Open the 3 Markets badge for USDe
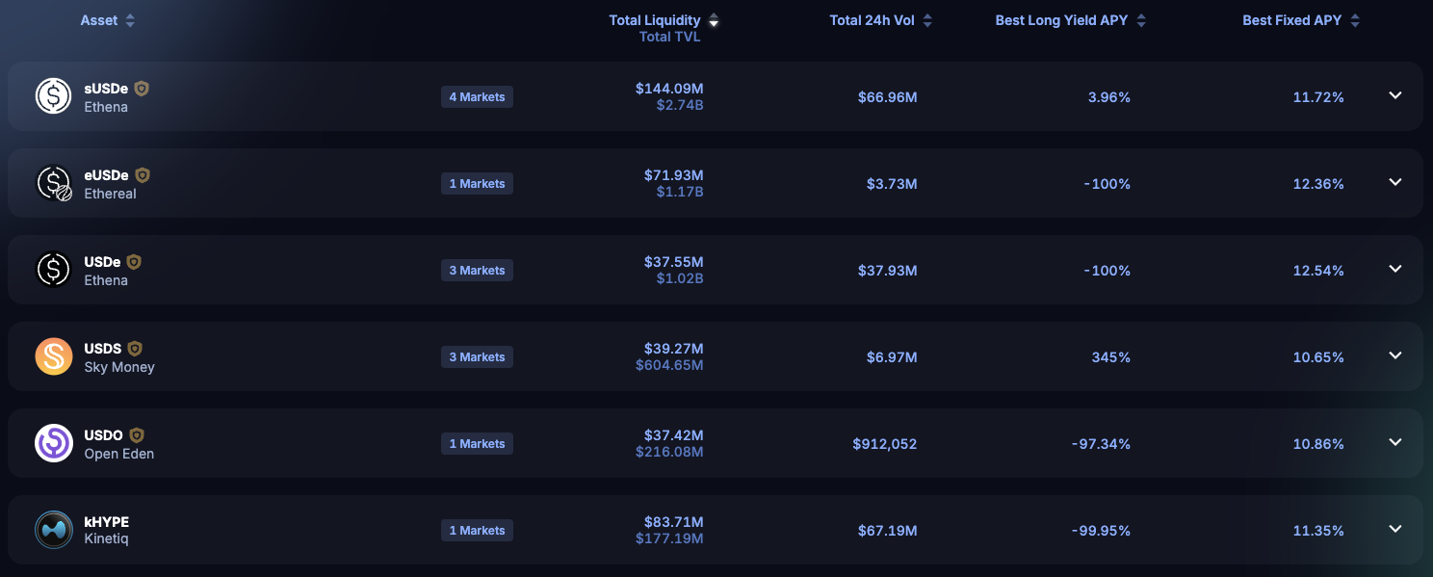Viewport: 1433px width, 577px height. pyautogui.click(x=477, y=271)
